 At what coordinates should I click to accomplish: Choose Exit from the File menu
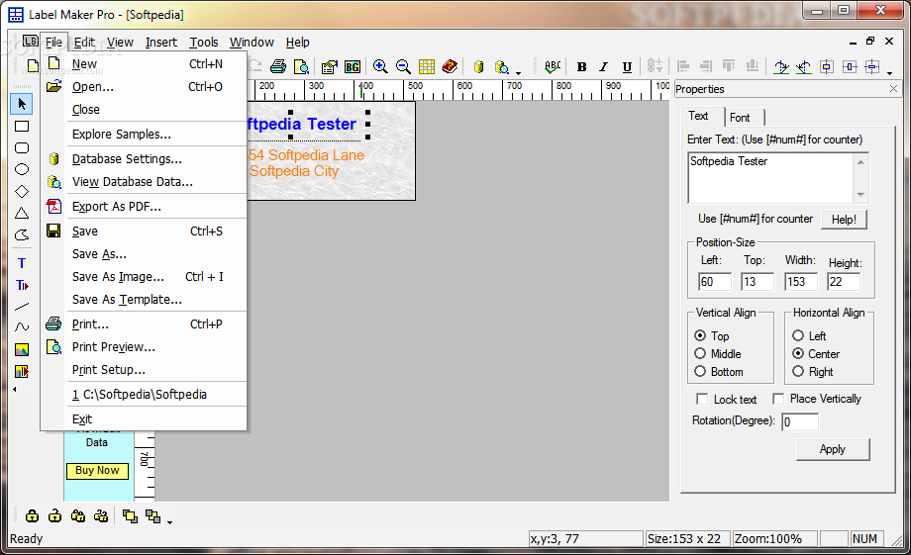click(x=145, y=418)
